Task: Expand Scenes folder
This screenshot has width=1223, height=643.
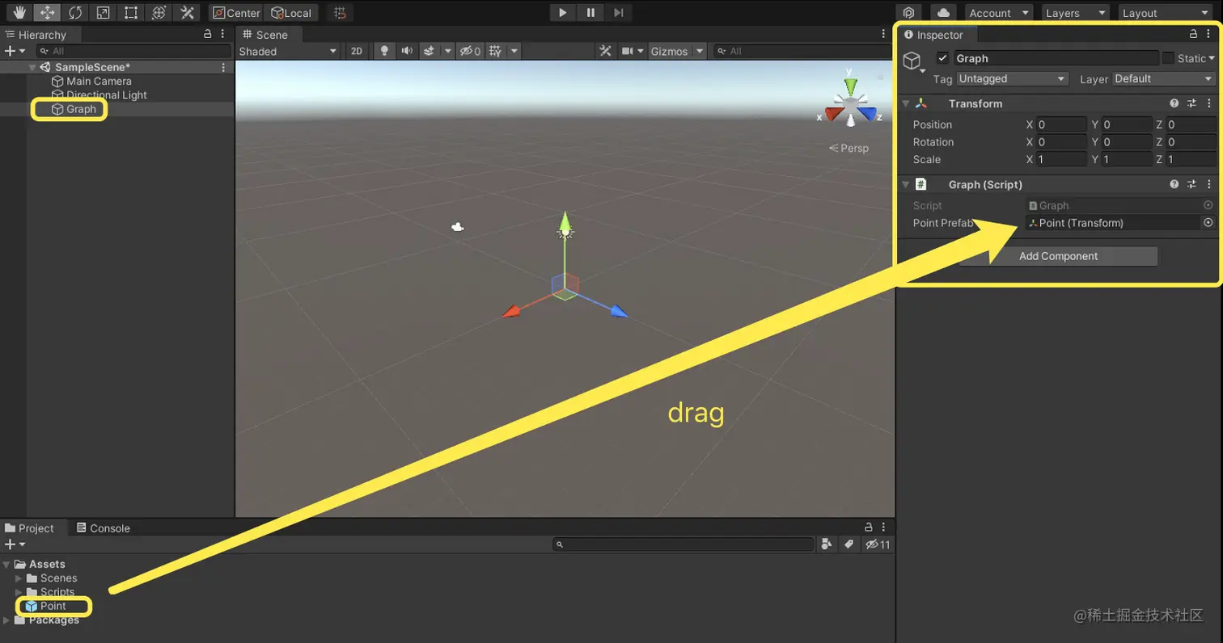Action: click(19, 578)
